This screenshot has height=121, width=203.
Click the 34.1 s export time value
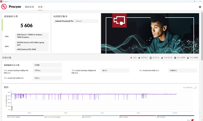115,71
